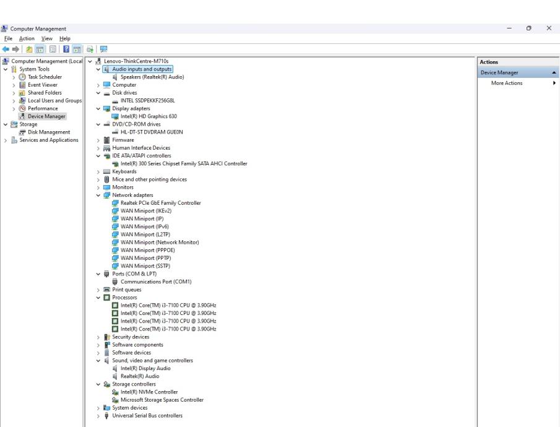560x427 pixels.
Task: Collapse the Lenovo-ThinkCentre-M710s root node
Action: coord(90,61)
